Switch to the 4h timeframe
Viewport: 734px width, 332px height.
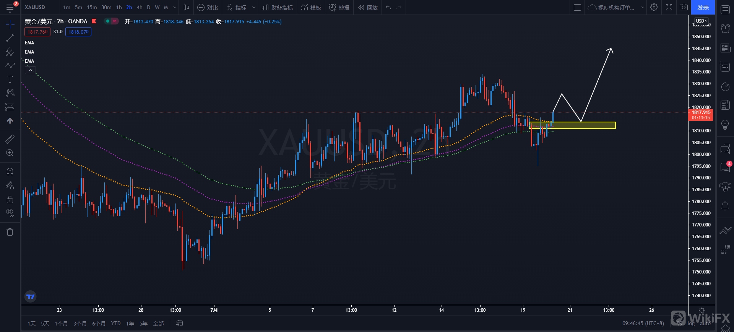[x=140, y=7]
